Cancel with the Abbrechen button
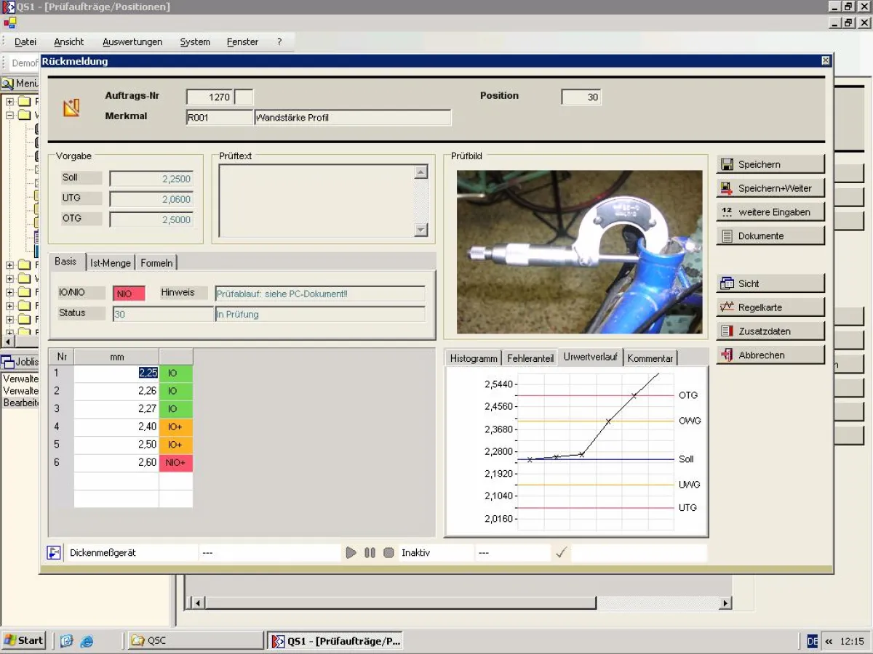Screen dimensions: 873x654 coord(770,355)
